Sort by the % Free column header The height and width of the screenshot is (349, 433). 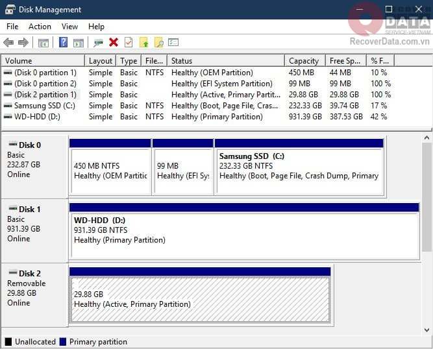click(380, 61)
